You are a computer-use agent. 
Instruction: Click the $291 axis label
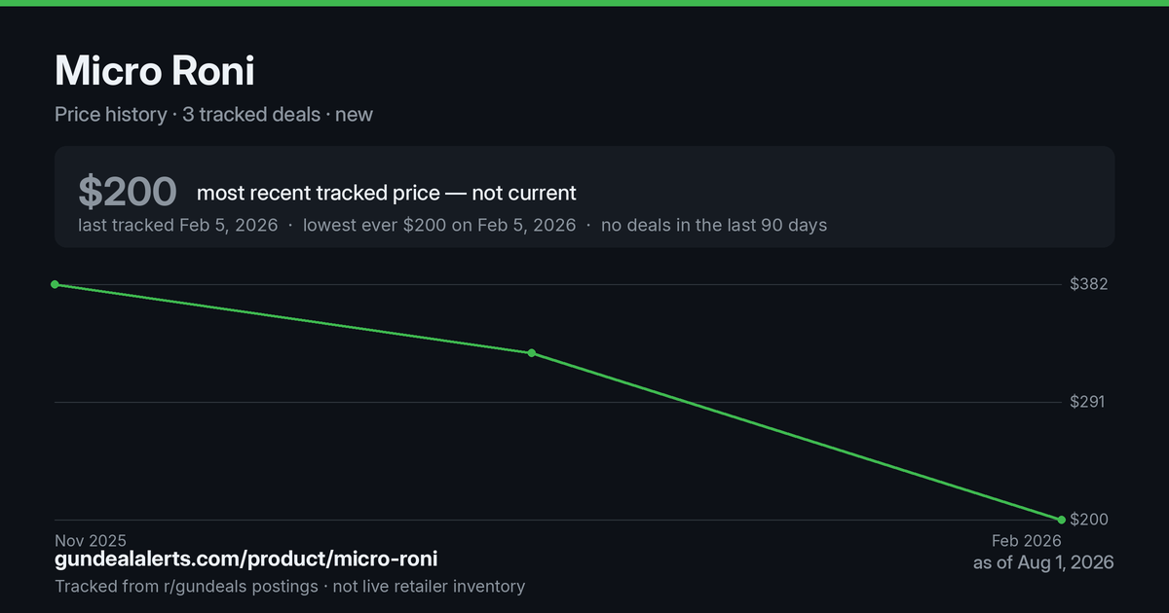1088,402
